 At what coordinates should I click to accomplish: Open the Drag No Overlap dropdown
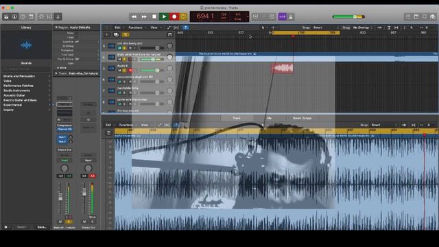363,27
